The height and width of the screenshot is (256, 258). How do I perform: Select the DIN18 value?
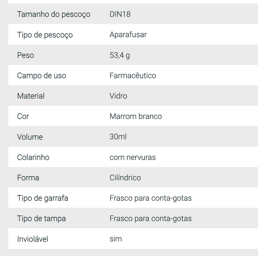click(x=120, y=15)
